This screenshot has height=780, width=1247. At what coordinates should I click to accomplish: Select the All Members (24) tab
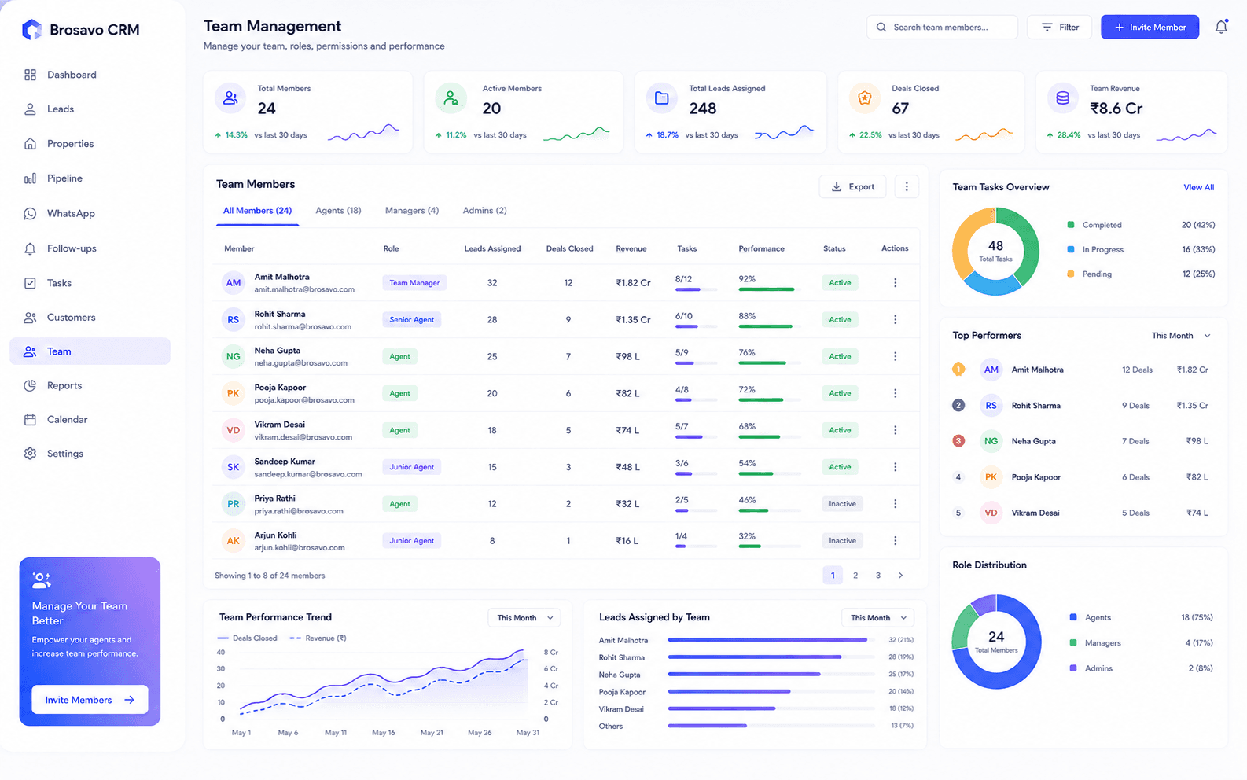point(257,211)
